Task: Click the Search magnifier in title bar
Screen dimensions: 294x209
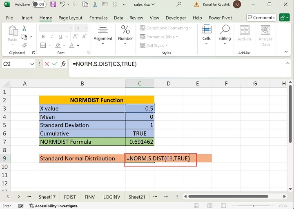Action: point(179,4)
